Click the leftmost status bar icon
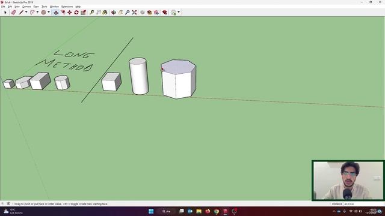 click(2, 204)
